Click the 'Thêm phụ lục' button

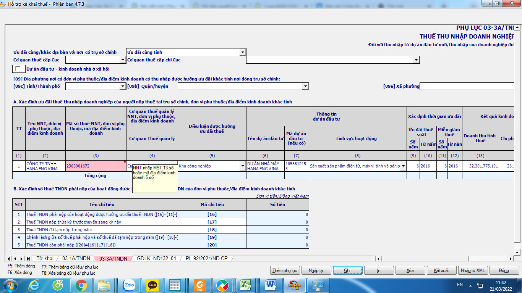(x=284, y=270)
